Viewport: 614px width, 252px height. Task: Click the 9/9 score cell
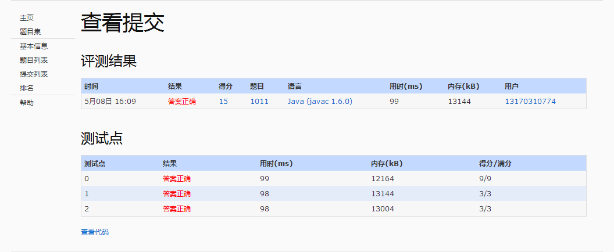coord(485,178)
